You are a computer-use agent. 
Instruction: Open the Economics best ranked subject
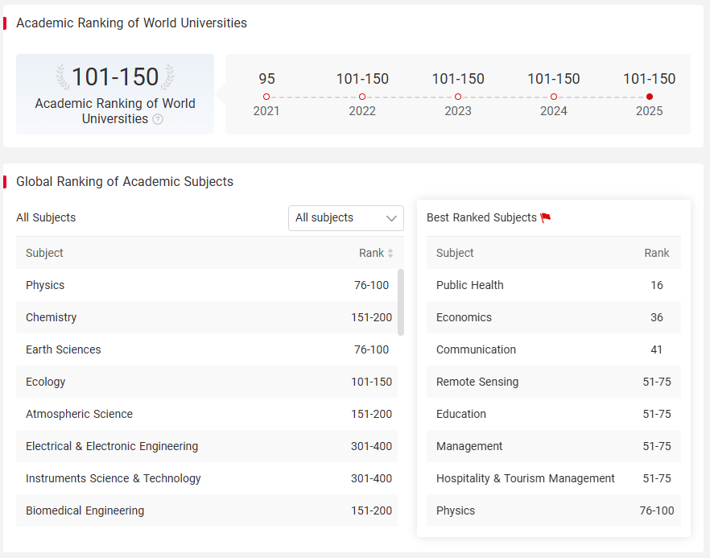point(553,317)
